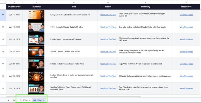Select the Fable Killer? thumbnail

click(x=36, y=64)
